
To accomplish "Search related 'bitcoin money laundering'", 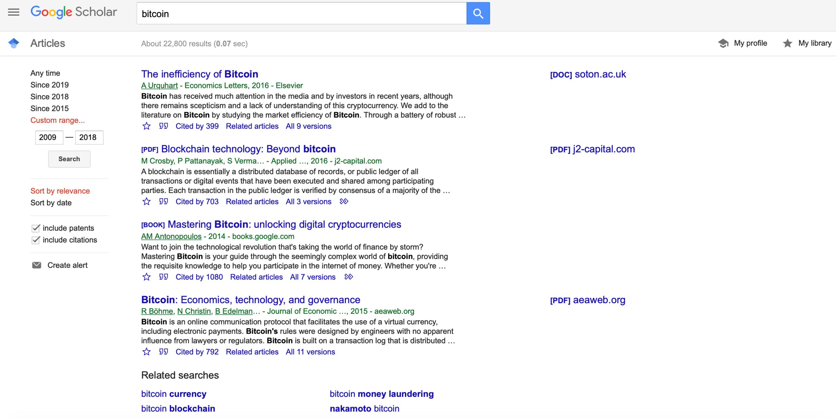I will point(382,394).
